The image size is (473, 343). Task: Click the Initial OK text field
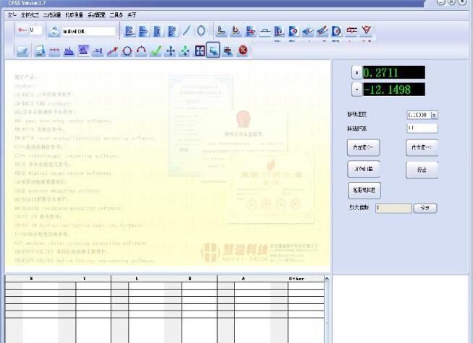pos(89,31)
